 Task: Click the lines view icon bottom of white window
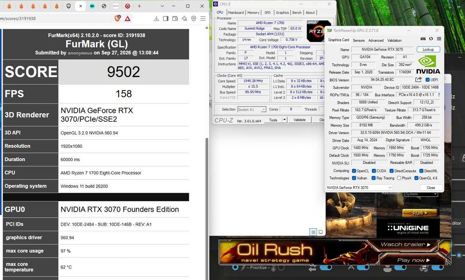313,232
